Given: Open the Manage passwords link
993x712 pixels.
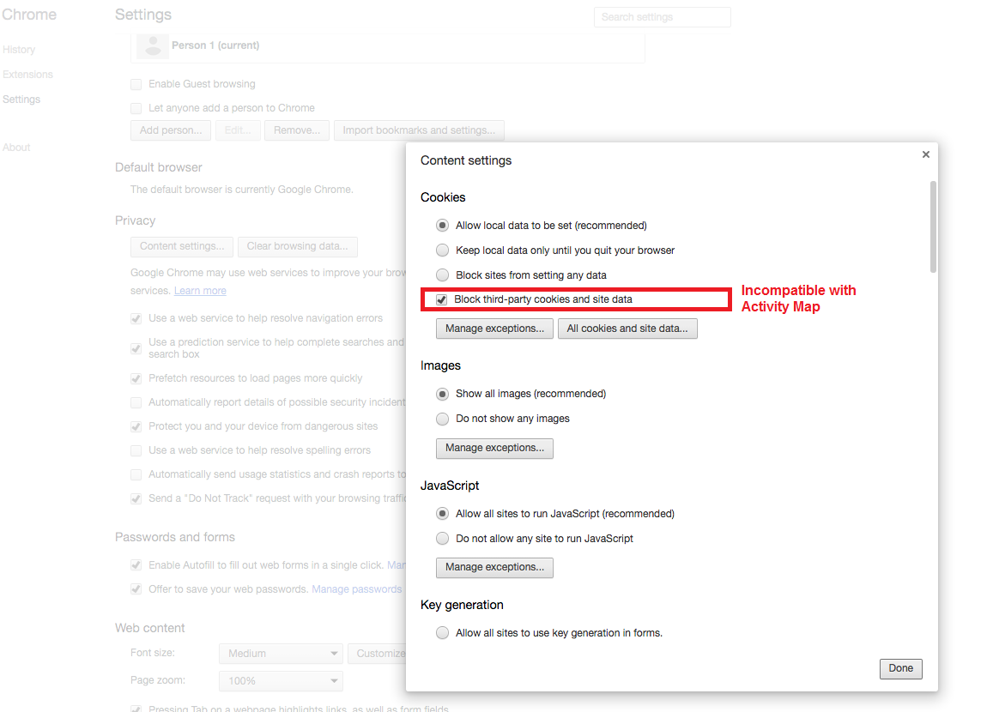Looking at the screenshot, I should click(x=356, y=589).
